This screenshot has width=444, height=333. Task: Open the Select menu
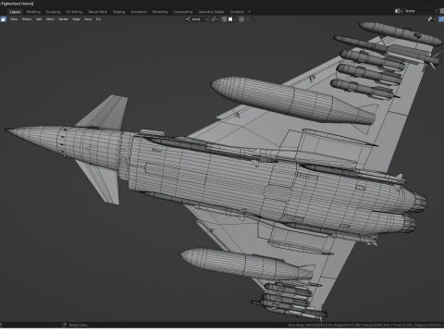point(27,19)
